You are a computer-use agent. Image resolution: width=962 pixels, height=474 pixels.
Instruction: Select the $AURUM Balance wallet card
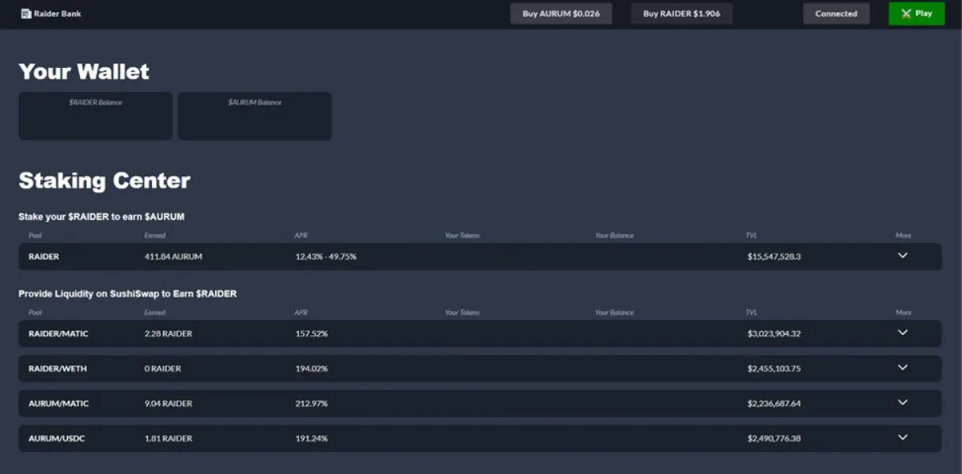pos(255,115)
